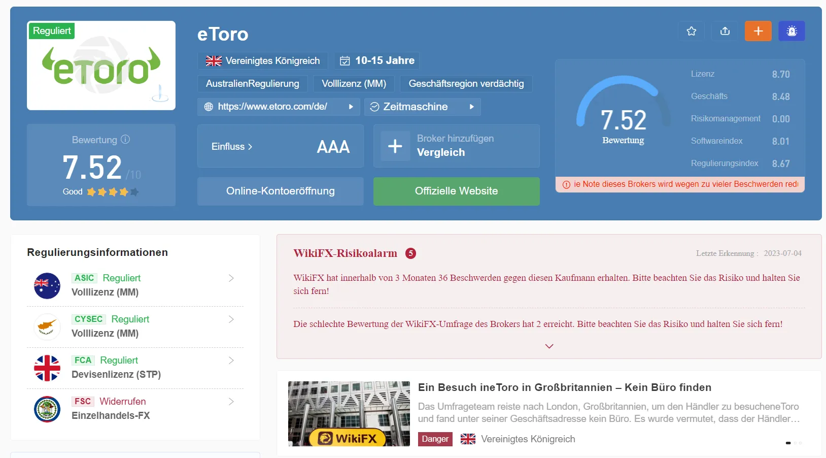
Task: Open FCA regulation details chevron
Action: 231,361
